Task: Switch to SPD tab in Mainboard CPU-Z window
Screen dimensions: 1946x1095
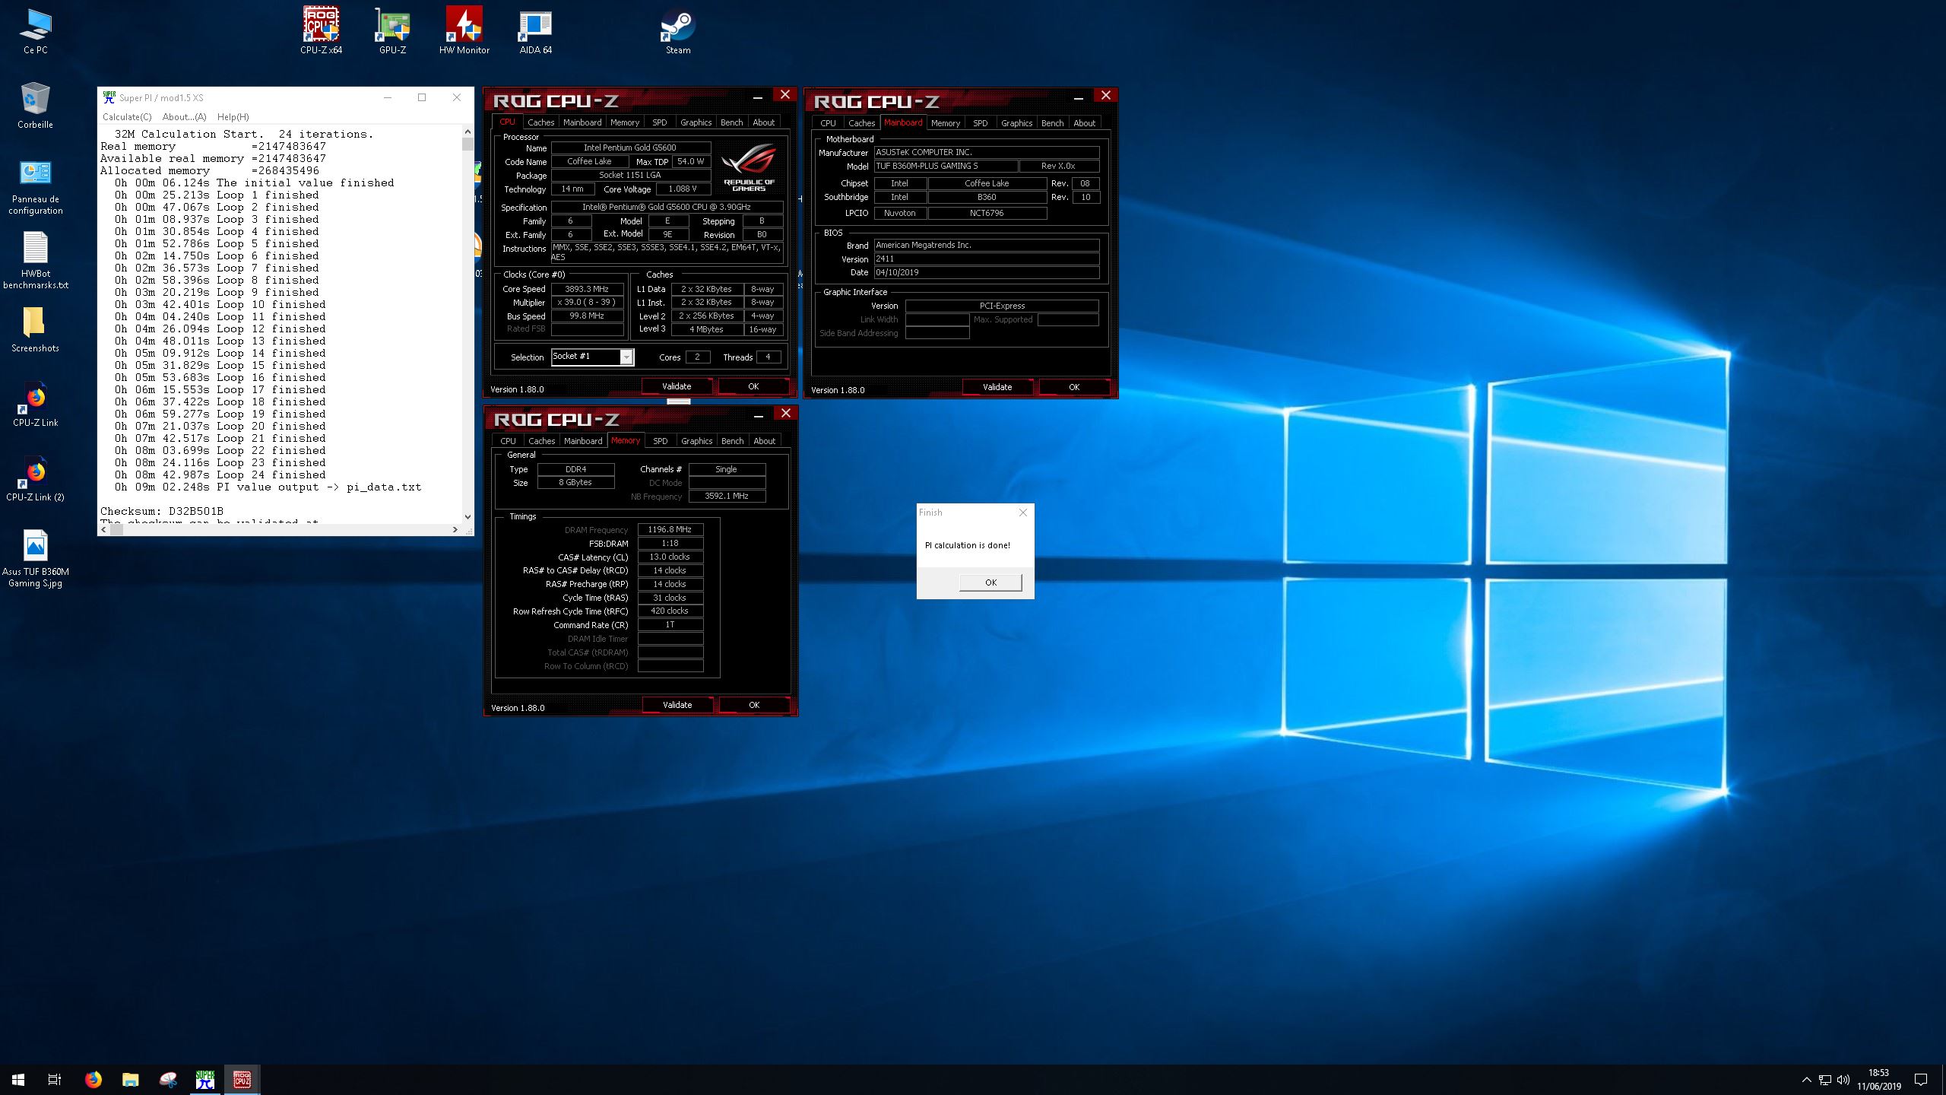Action: [x=981, y=123]
